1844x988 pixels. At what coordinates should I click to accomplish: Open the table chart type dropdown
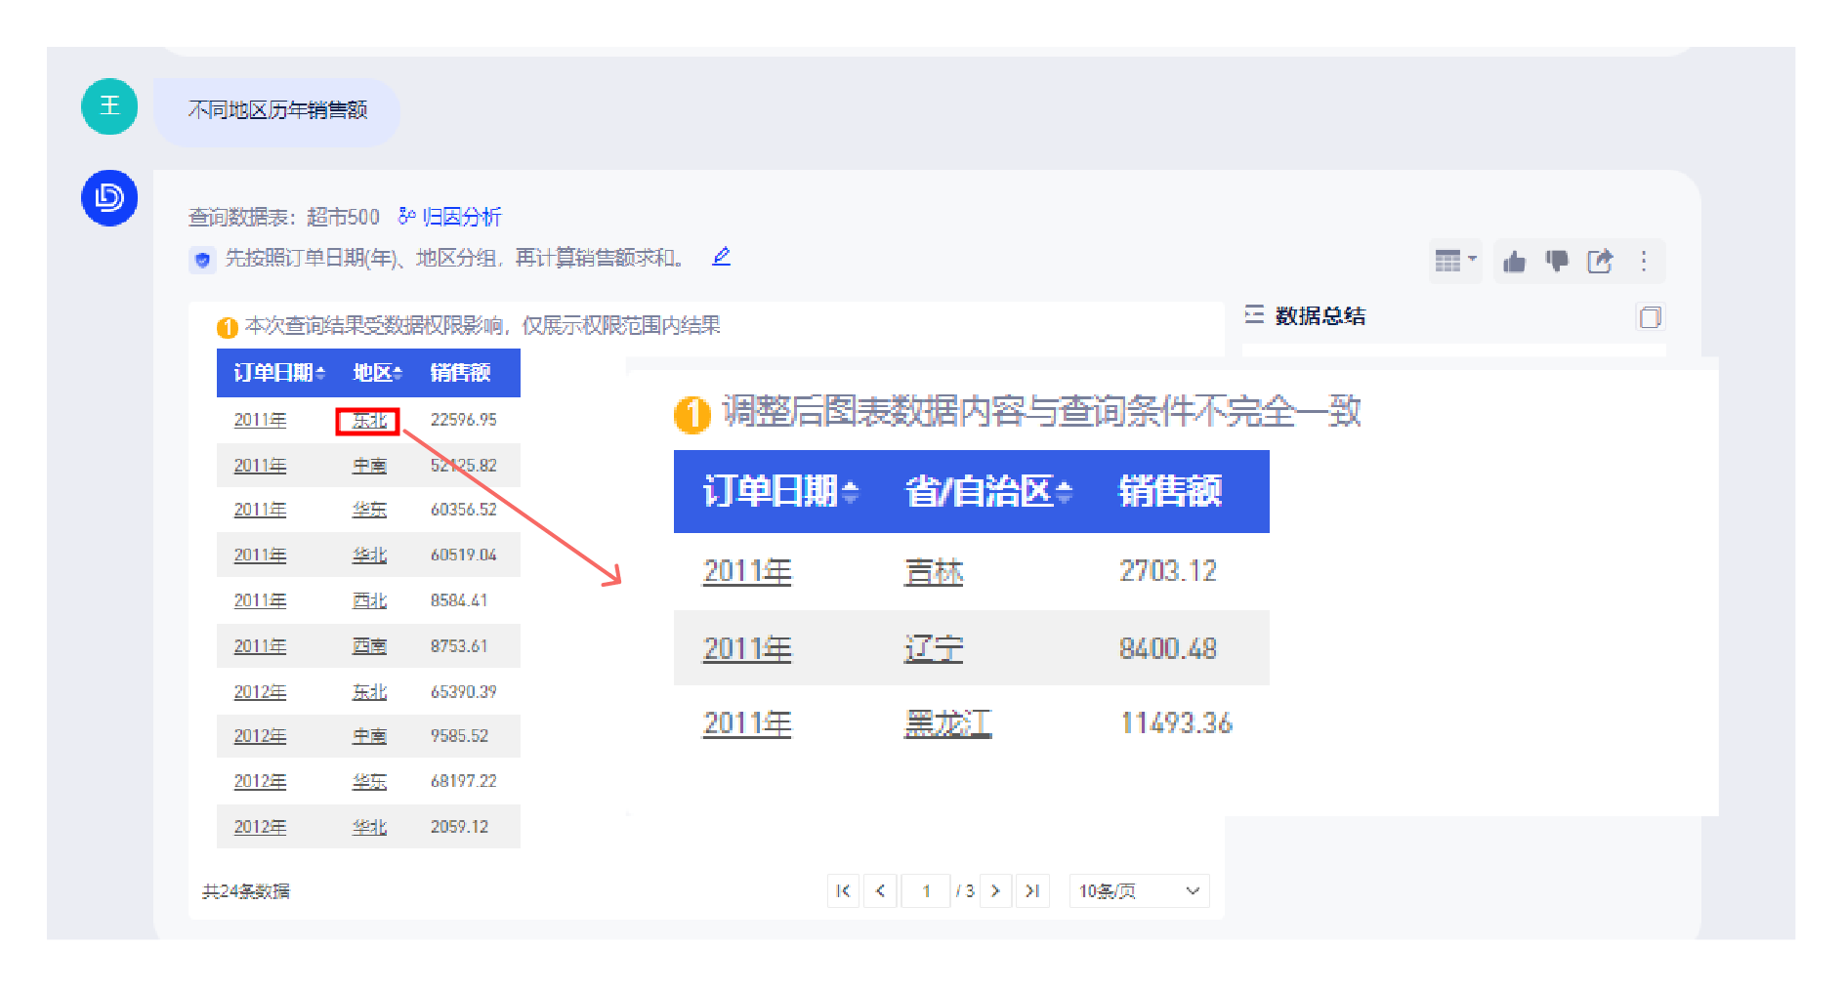pyautogui.click(x=1454, y=262)
